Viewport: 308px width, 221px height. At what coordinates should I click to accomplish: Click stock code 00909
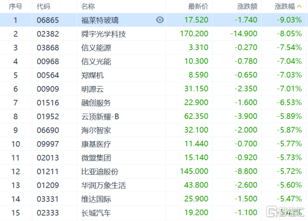point(48,89)
